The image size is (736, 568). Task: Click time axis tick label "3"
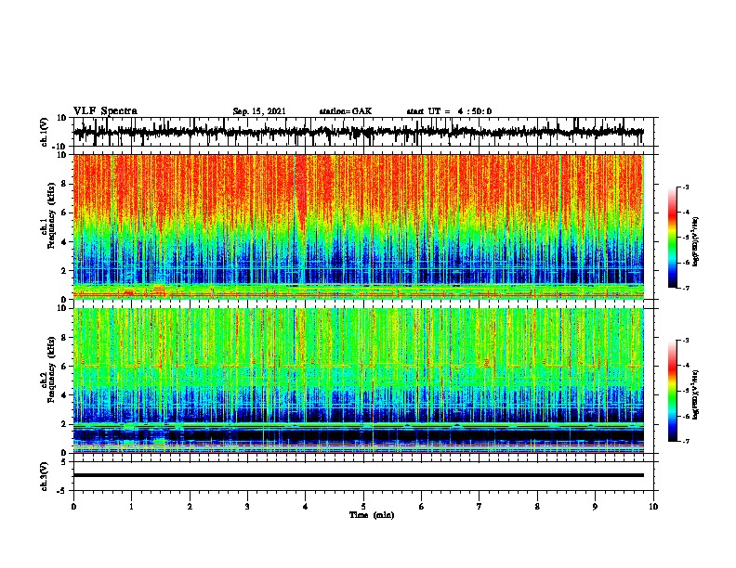tap(247, 507)
